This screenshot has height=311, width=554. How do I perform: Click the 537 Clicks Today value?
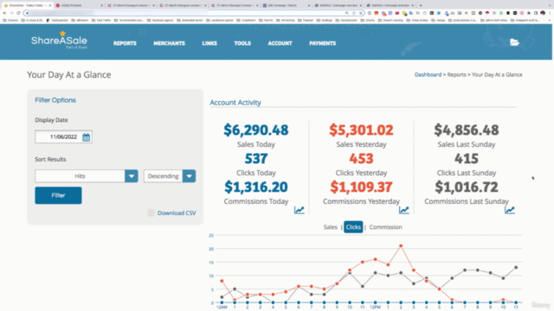[256, 159]
